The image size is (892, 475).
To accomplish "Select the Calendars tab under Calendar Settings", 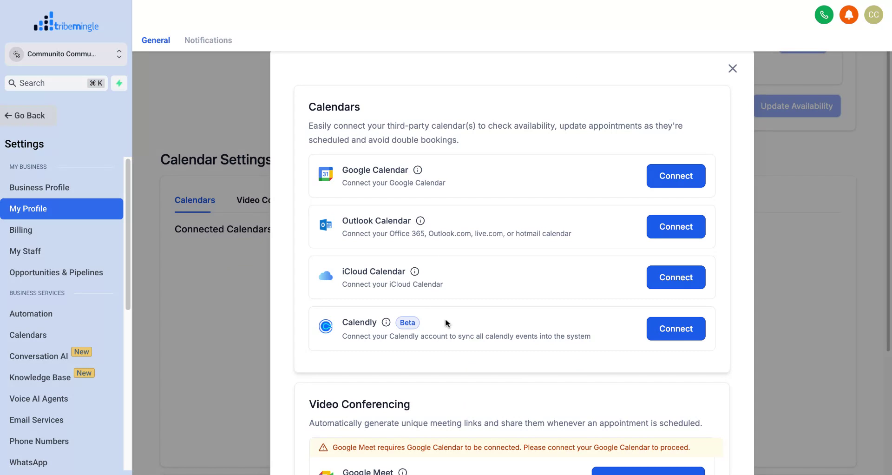I will point(194,200).
